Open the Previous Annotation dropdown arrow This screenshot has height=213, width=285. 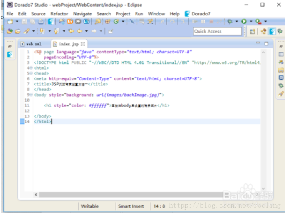pos(64,31)
